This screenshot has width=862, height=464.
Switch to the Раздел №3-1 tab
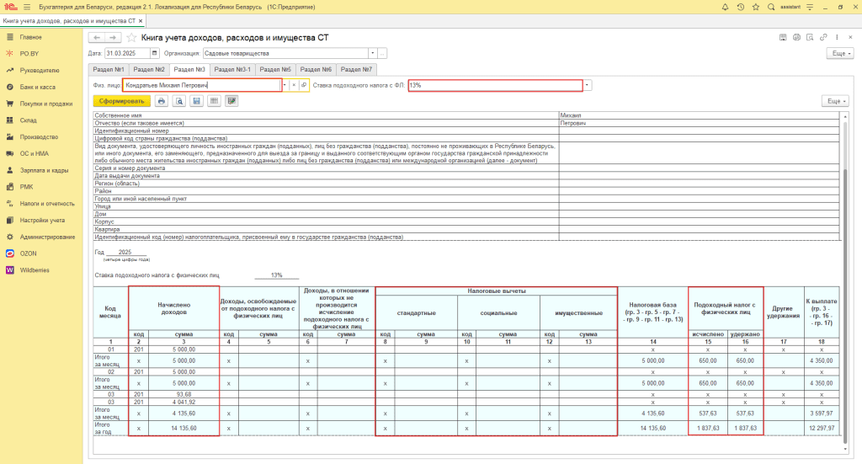(x=232, y=69)
